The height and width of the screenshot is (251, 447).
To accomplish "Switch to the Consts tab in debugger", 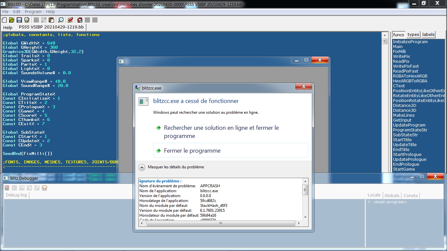I will pyautogui.click(x=411, y=195).
